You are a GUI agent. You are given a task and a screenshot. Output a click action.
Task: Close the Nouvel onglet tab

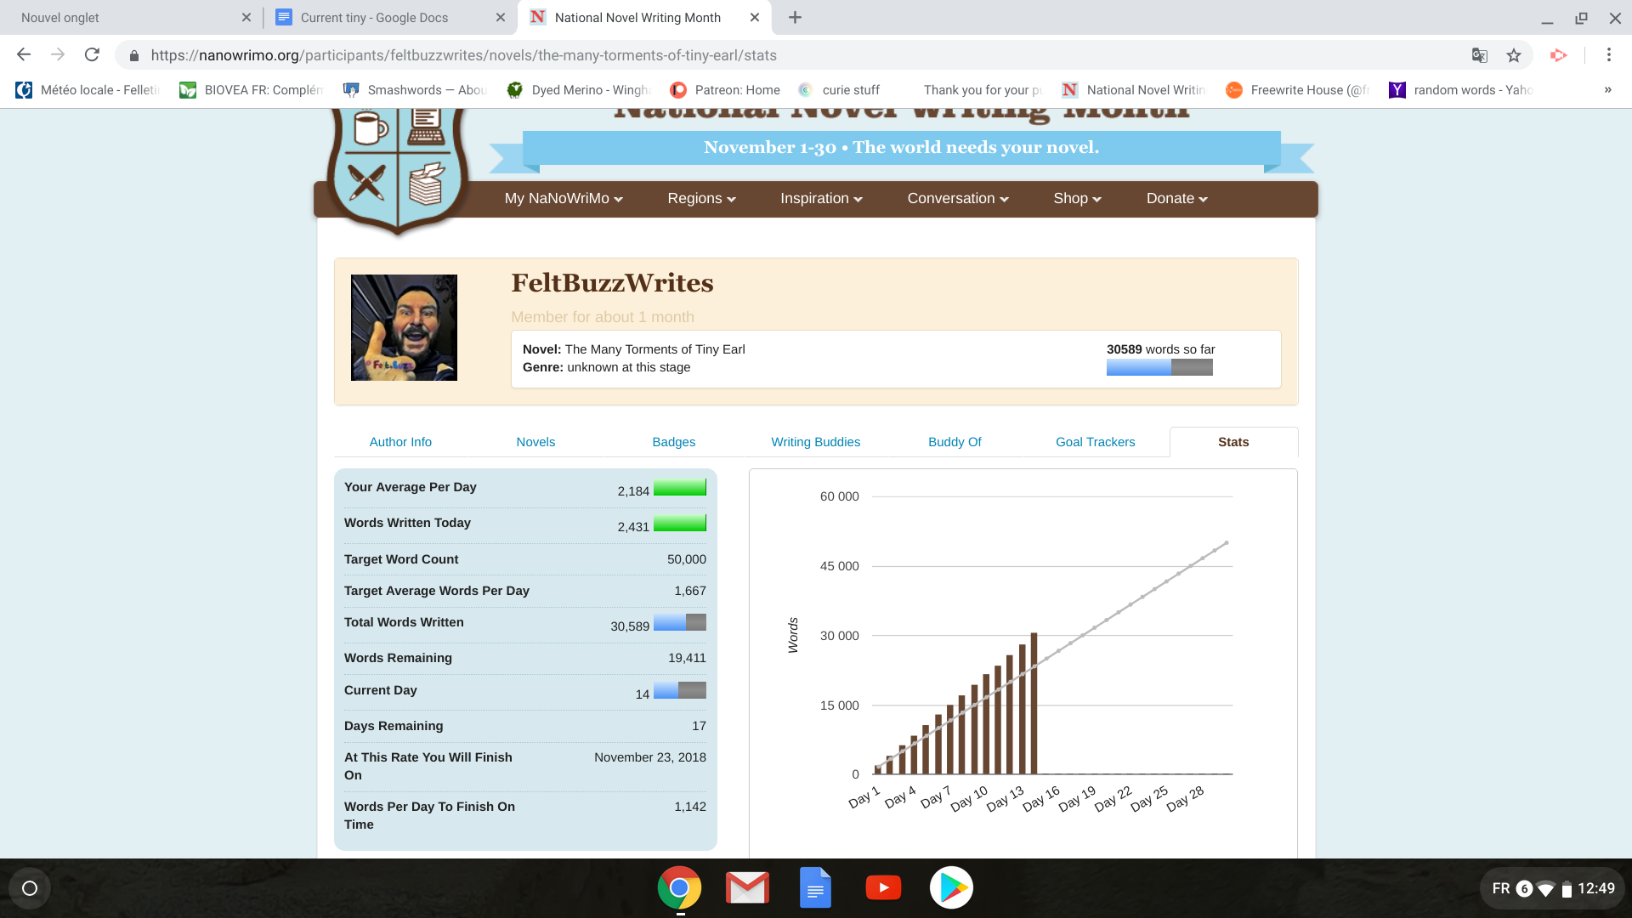[246, 17]
